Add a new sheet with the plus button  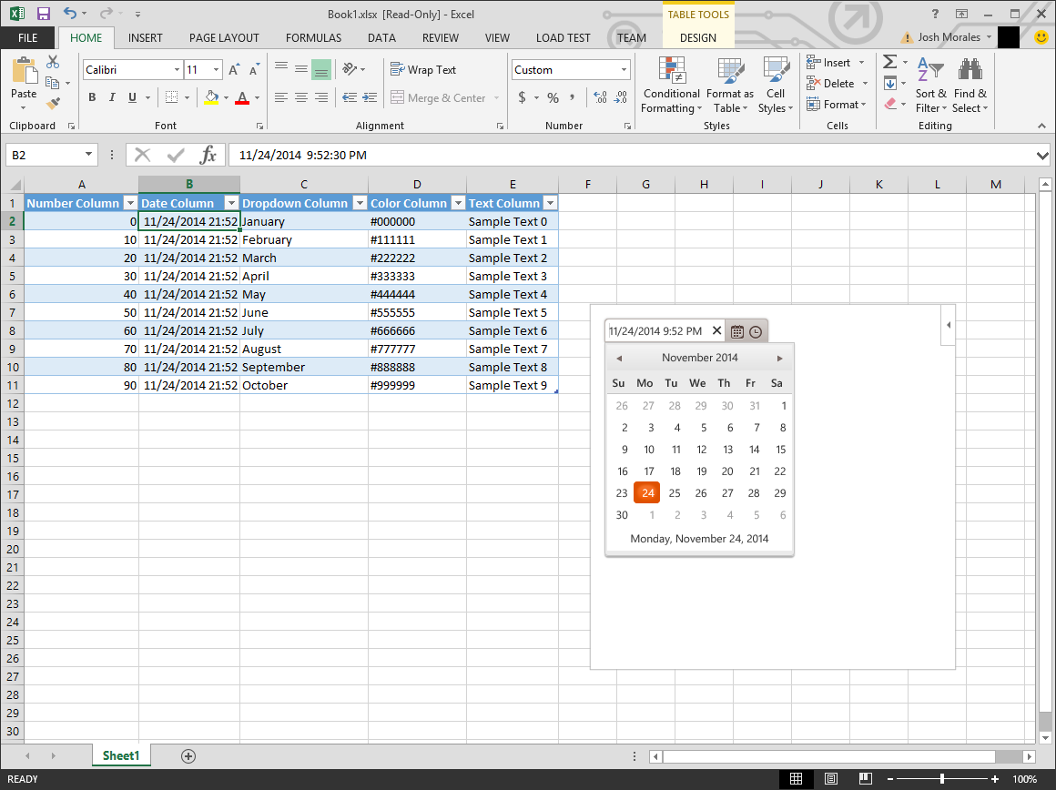[188, 755]
